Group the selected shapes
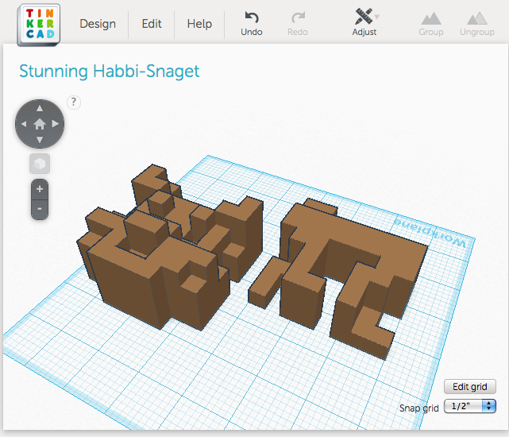This screenshot has height=437, width=509. (430, 24)
